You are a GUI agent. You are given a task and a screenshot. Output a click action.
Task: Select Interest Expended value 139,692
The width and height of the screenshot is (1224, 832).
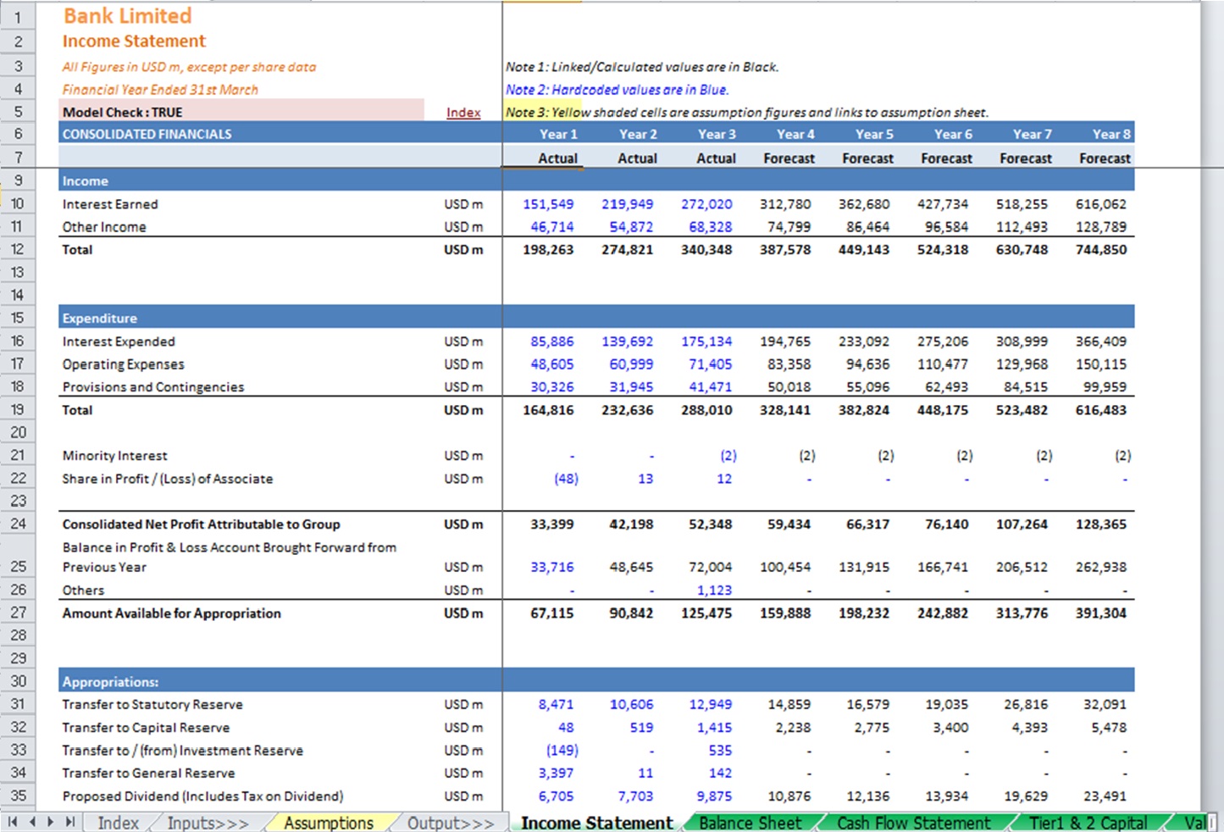[628, 341]
